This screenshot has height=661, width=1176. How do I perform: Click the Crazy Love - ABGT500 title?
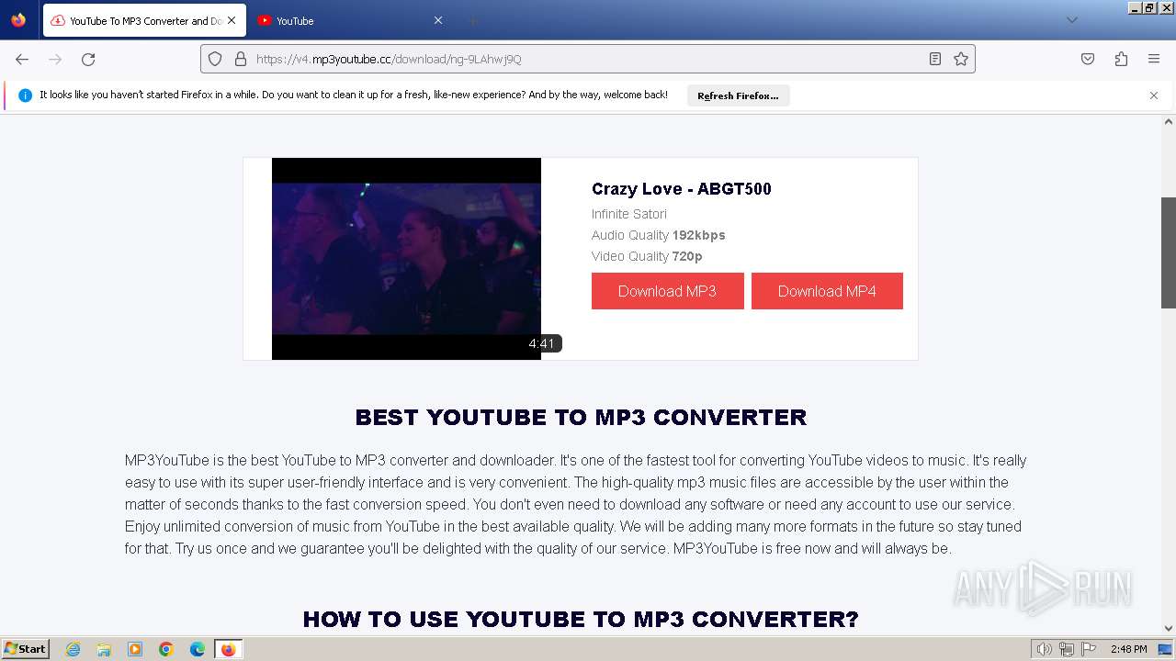tap(682, 189)
